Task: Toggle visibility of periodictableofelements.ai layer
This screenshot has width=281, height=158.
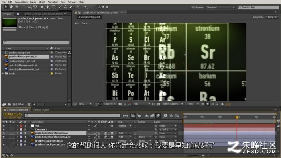Action: tap(4, 133)
